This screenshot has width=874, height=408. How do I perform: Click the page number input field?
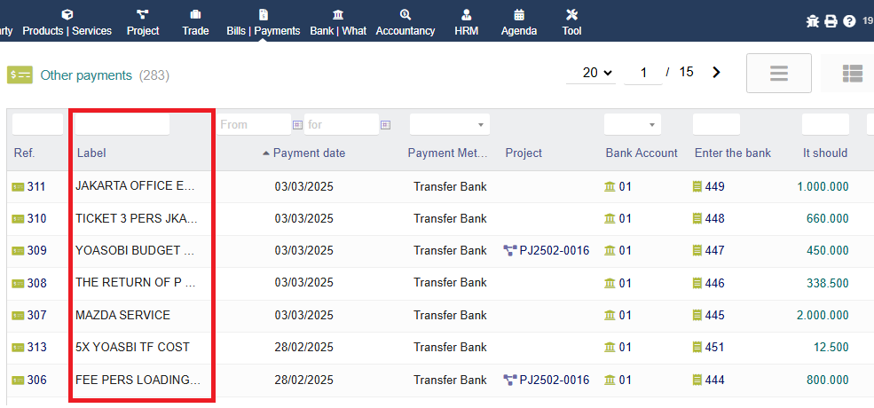(642, 73)
